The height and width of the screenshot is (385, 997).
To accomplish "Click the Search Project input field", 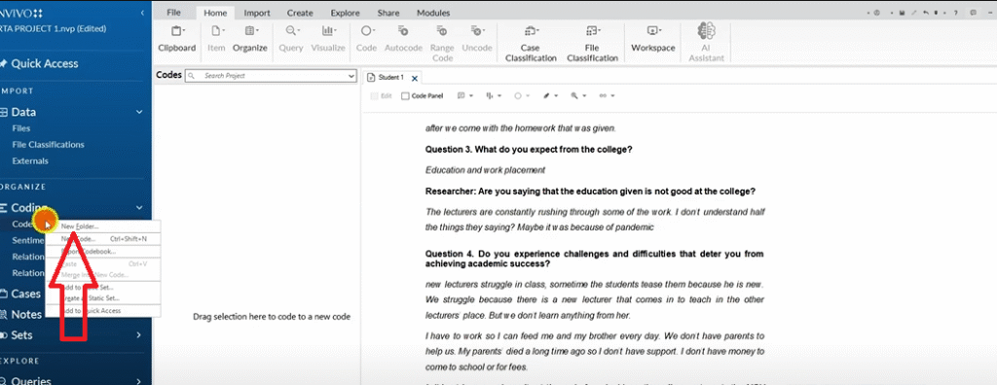I will [x=271, y=76].
